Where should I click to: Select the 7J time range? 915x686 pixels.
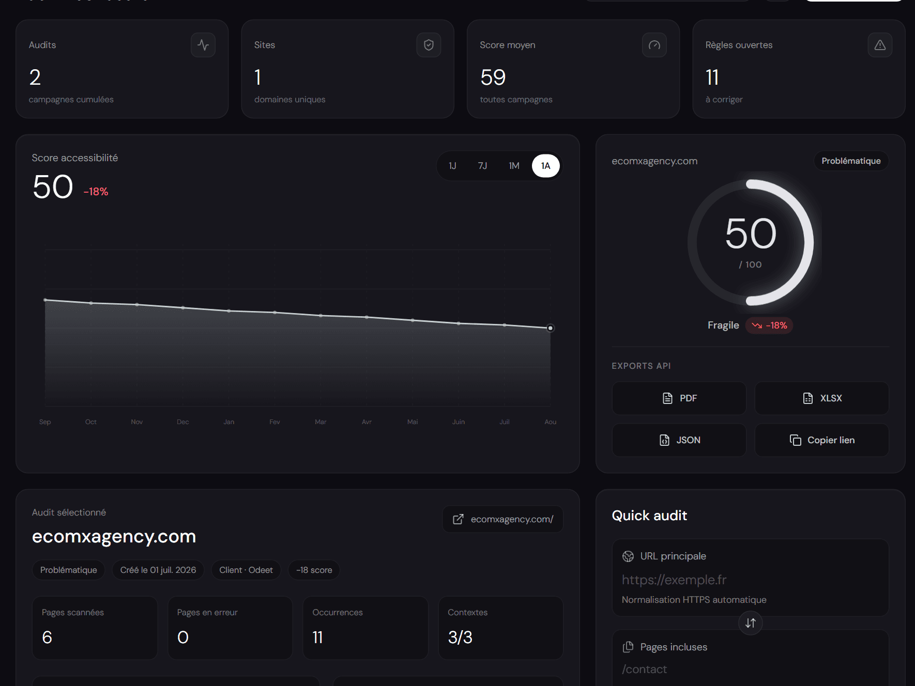click(x=482, y=166)
